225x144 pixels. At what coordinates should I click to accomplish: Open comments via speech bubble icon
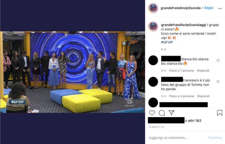pyautogui.click(x=162, y=113)
